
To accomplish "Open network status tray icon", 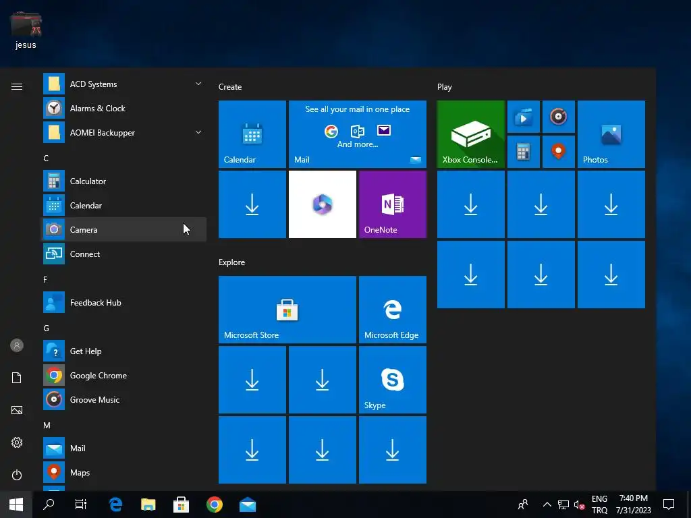I will tap(563, 505).
